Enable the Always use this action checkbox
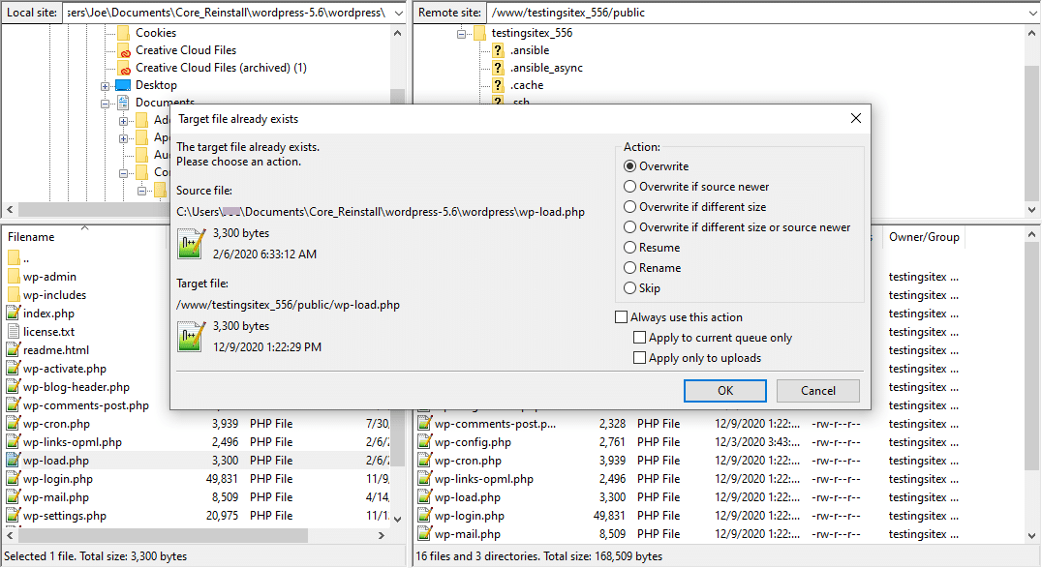This screenshot has height=568, width=1042. tap(622, 317)
